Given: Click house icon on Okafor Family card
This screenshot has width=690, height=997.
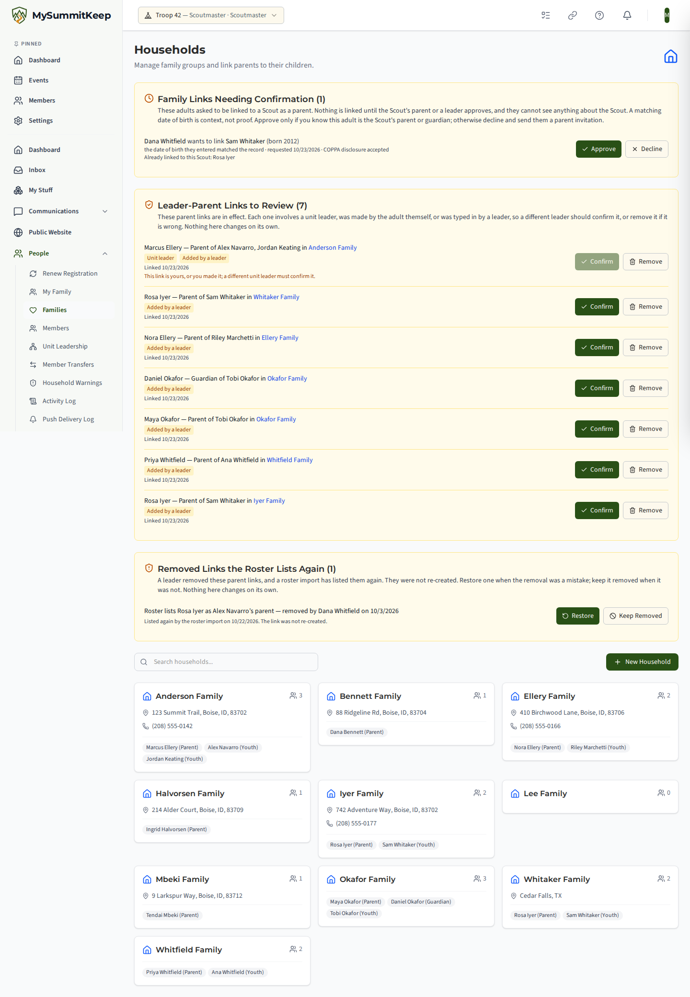Looking at the screenshot, I should [331, 880].
